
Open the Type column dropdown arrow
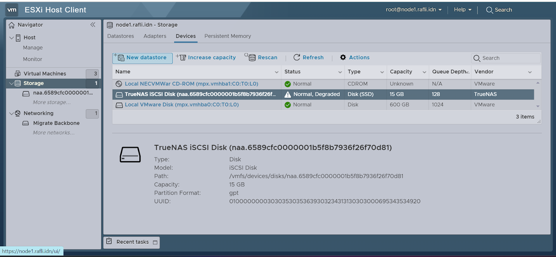pos(382,72)
